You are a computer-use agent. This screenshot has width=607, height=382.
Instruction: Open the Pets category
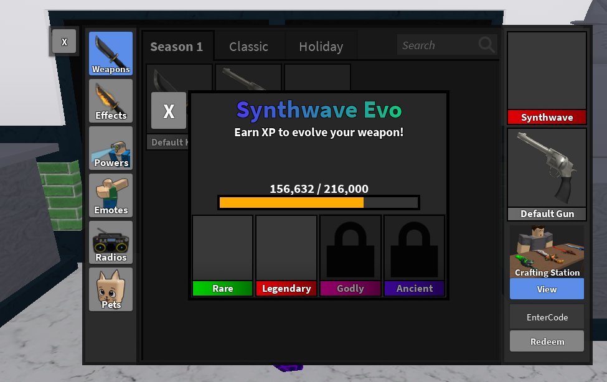click(x=111, y=289)
